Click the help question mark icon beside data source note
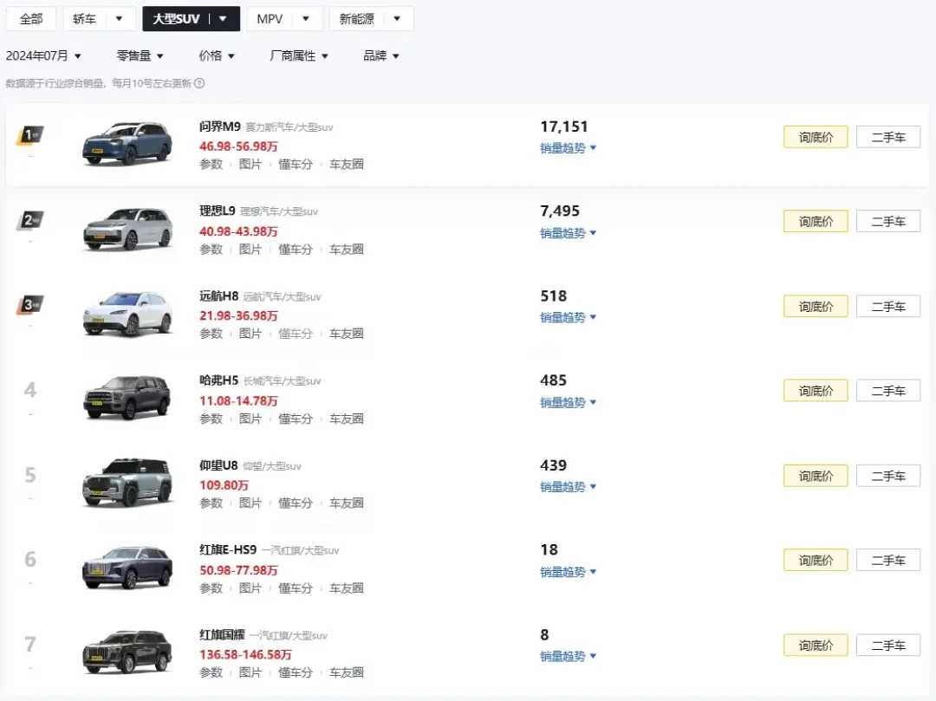 [199, 83]
